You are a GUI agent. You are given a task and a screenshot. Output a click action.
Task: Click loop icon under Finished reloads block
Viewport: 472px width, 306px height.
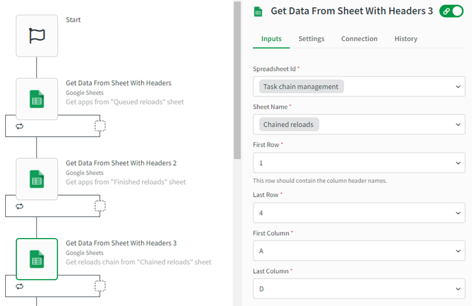pyautogui.click(x=19, y=206)
